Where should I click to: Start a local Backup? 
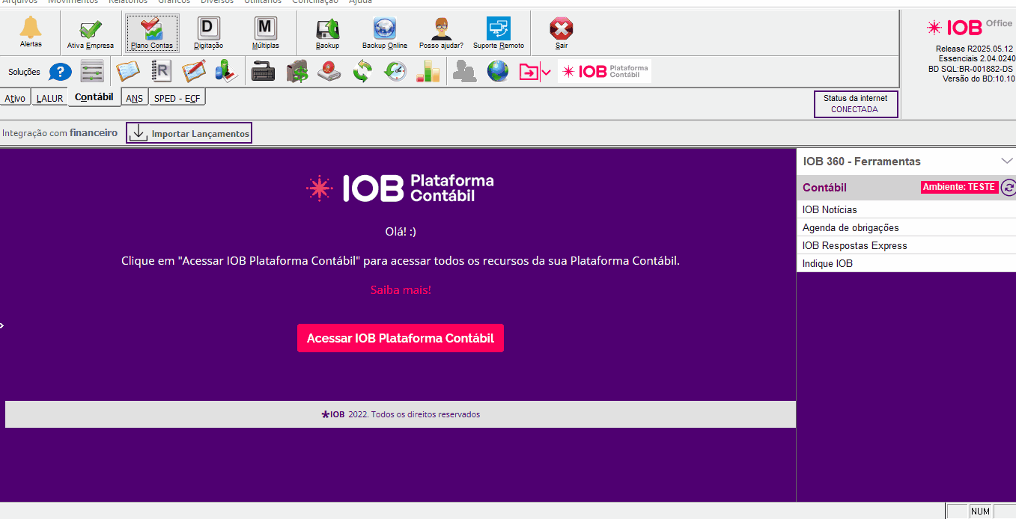[x=327, y=32]
